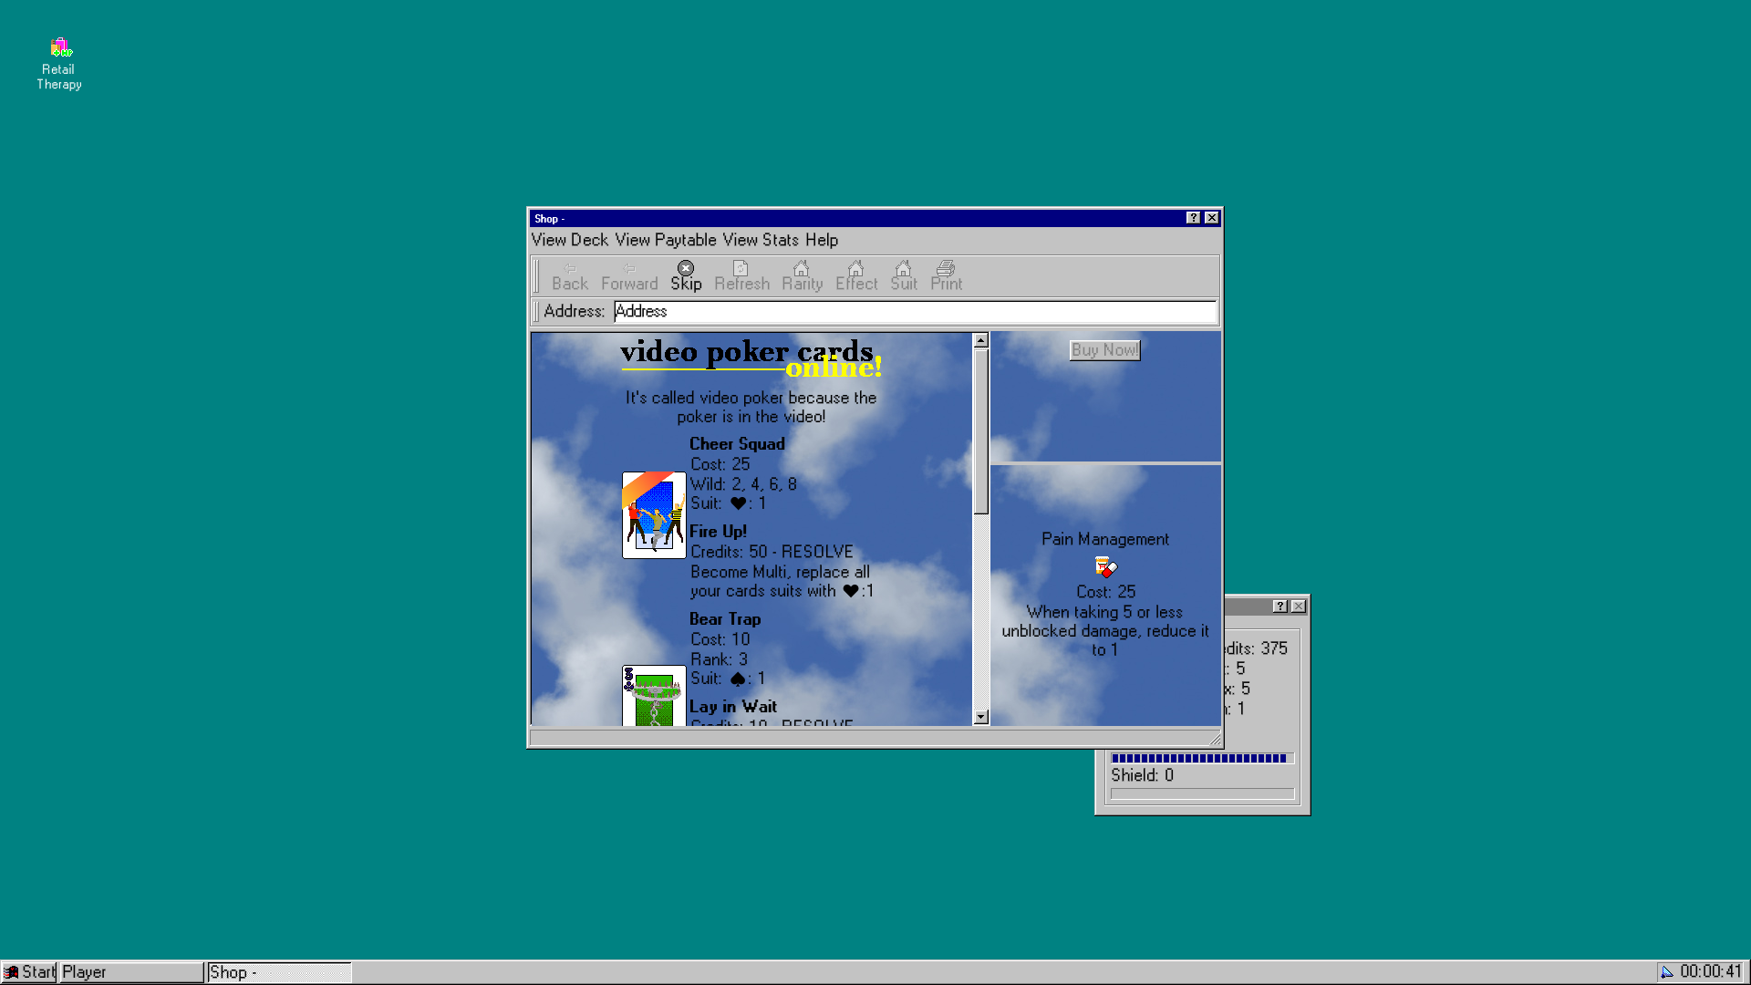Close the Player window
1751x985 pixels.
click(1299, 607)
